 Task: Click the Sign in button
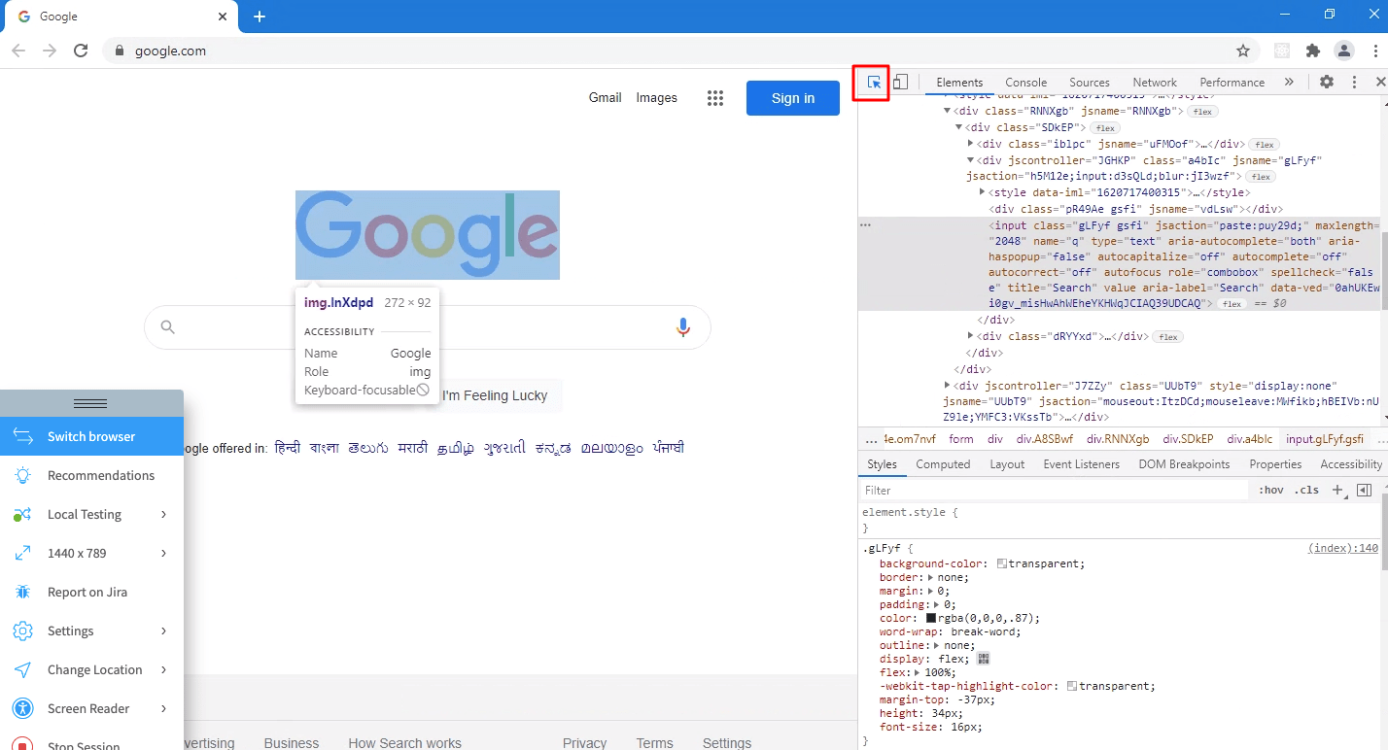792,97
